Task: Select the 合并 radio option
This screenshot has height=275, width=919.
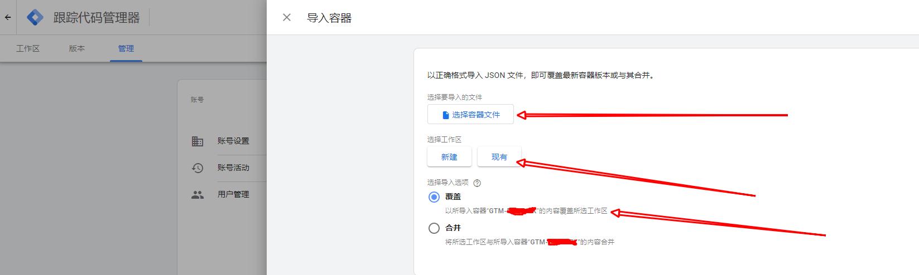Action: coord(434,228)
